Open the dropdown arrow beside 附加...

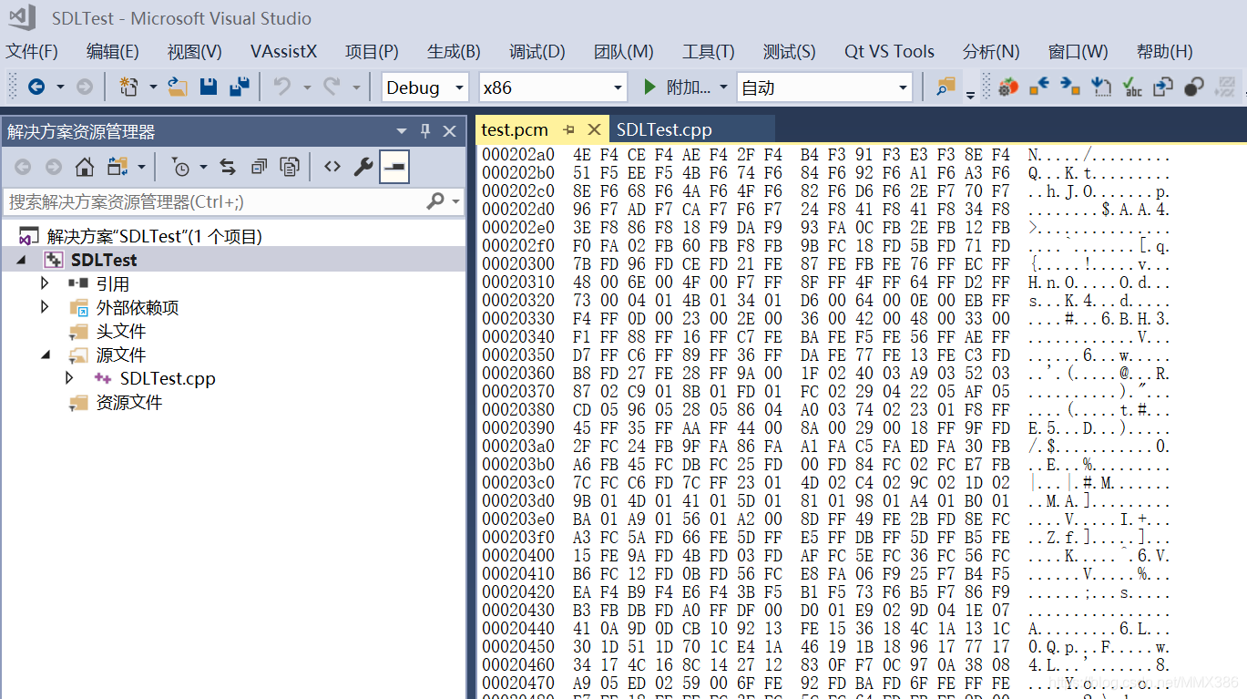coord(724,87)
